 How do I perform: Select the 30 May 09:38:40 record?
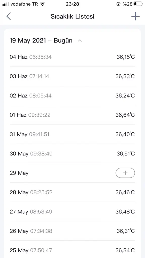pos(72,154)
